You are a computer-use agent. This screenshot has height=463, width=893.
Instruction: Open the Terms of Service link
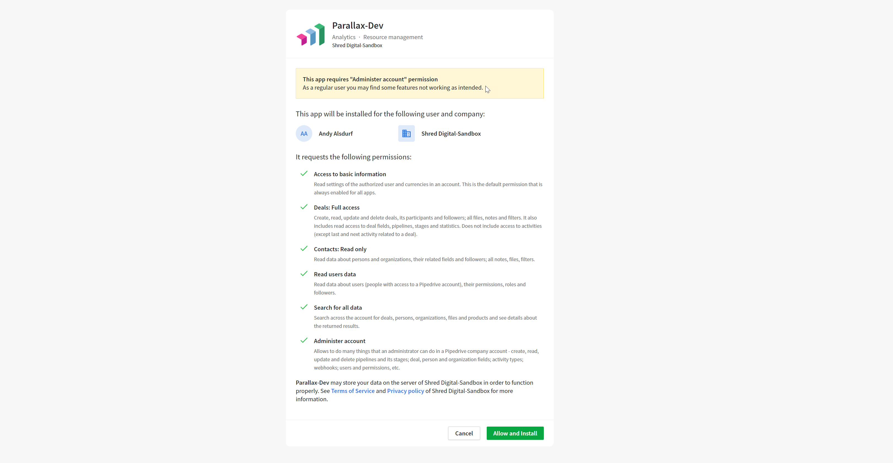tap(353, 391)
